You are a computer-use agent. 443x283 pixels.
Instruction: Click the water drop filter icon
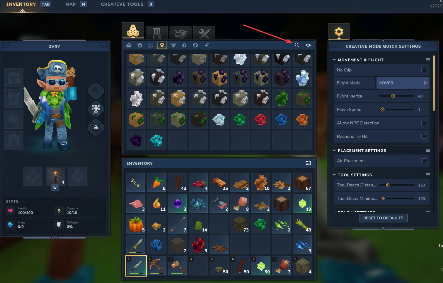tap(184, 45)
